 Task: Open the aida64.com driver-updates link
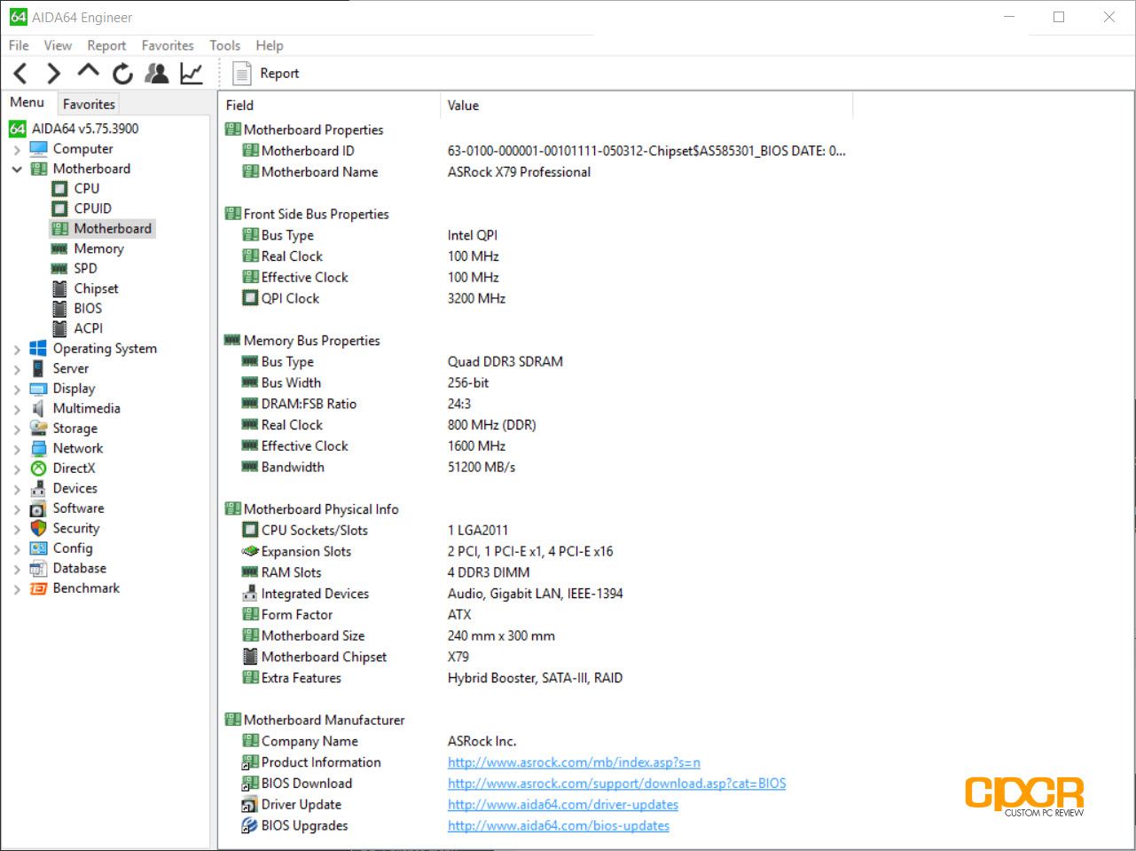(x=563, y=805)
